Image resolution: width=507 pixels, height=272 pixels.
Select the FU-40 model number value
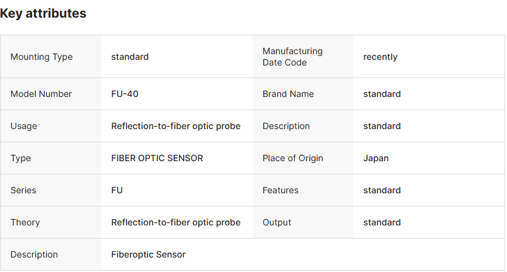pyautogui.click(x=125, y=94)
